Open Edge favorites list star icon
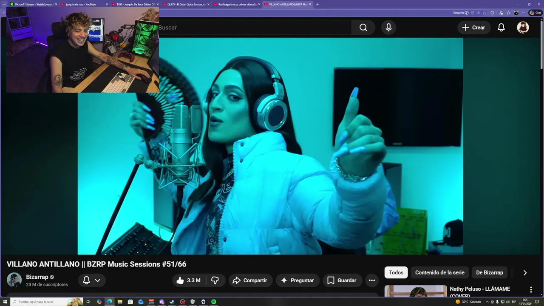 pyautogui.click(x=508, y=13)
